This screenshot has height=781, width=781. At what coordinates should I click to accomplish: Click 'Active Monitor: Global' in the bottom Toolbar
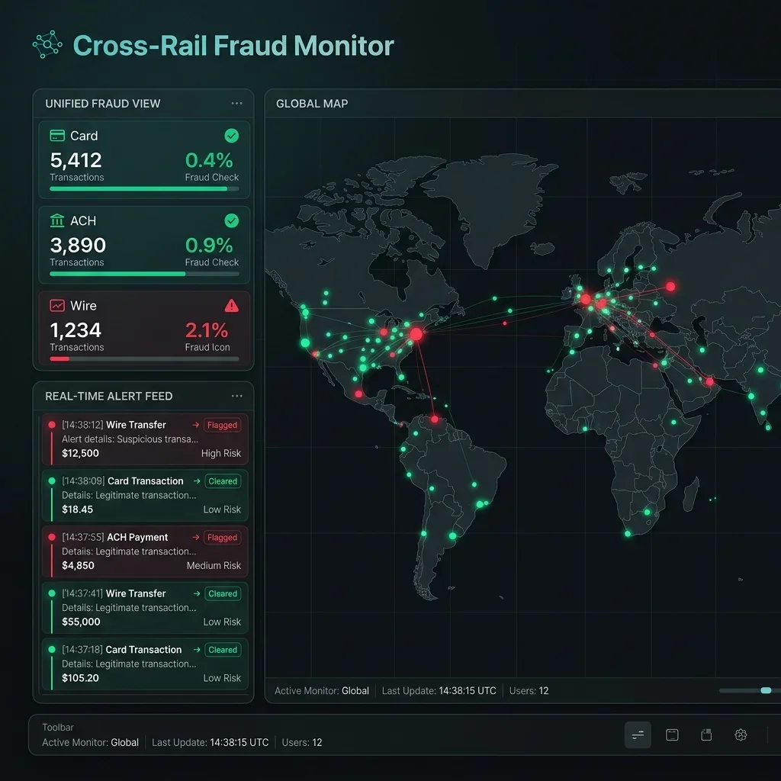[x=90, y=743]
